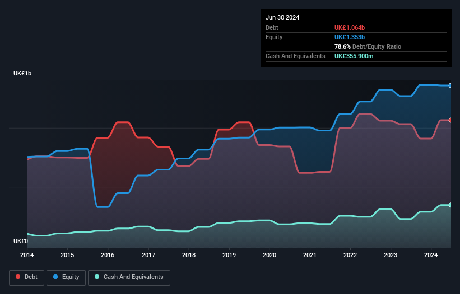Click the UK£355.900m cash value

(x=354, y=56)
